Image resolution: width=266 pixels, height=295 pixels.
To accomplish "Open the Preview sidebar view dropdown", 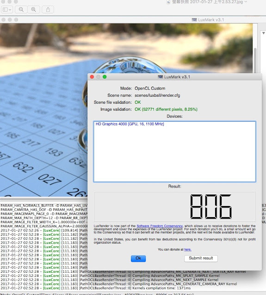I will pyautogui.click(x=7, y=10).
